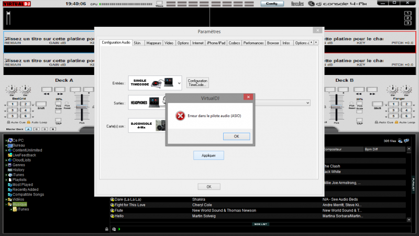
Task: Click OK at bottom of Paramètres window
Action: pyautogui.click(x=209, y=187)
